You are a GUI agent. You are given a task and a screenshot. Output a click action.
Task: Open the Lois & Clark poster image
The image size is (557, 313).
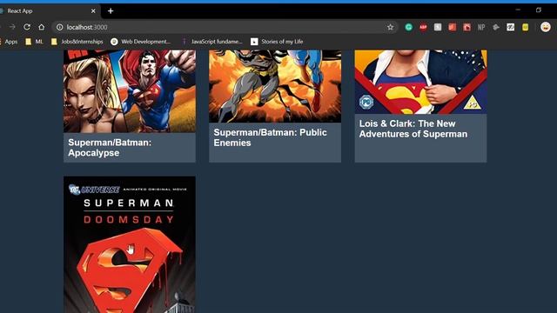point(420,82)
